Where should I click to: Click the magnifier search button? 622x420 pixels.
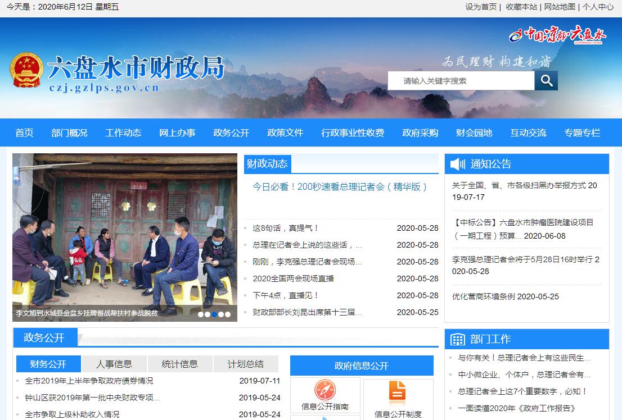tap(546, 81)
